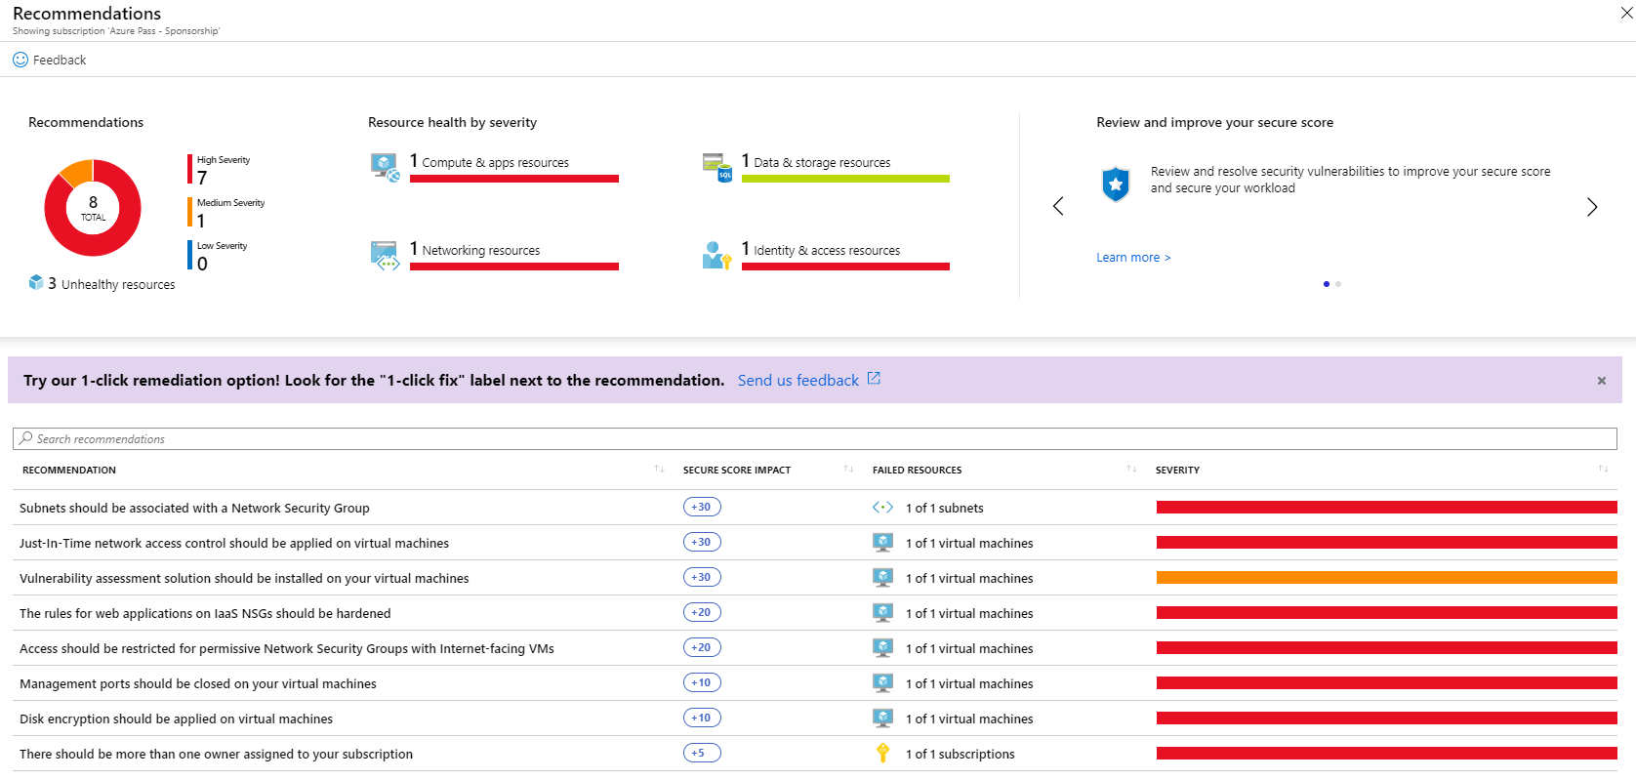The image size is (1636, 780).
Task: Click the Search recommendations field
Action: [x=814, y=439]
